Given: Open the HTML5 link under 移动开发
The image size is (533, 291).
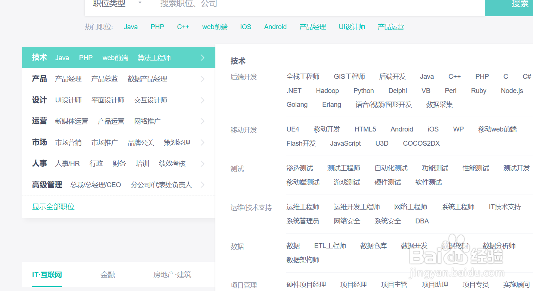Looking at the screenshot, I should click(x=365, y=129).
